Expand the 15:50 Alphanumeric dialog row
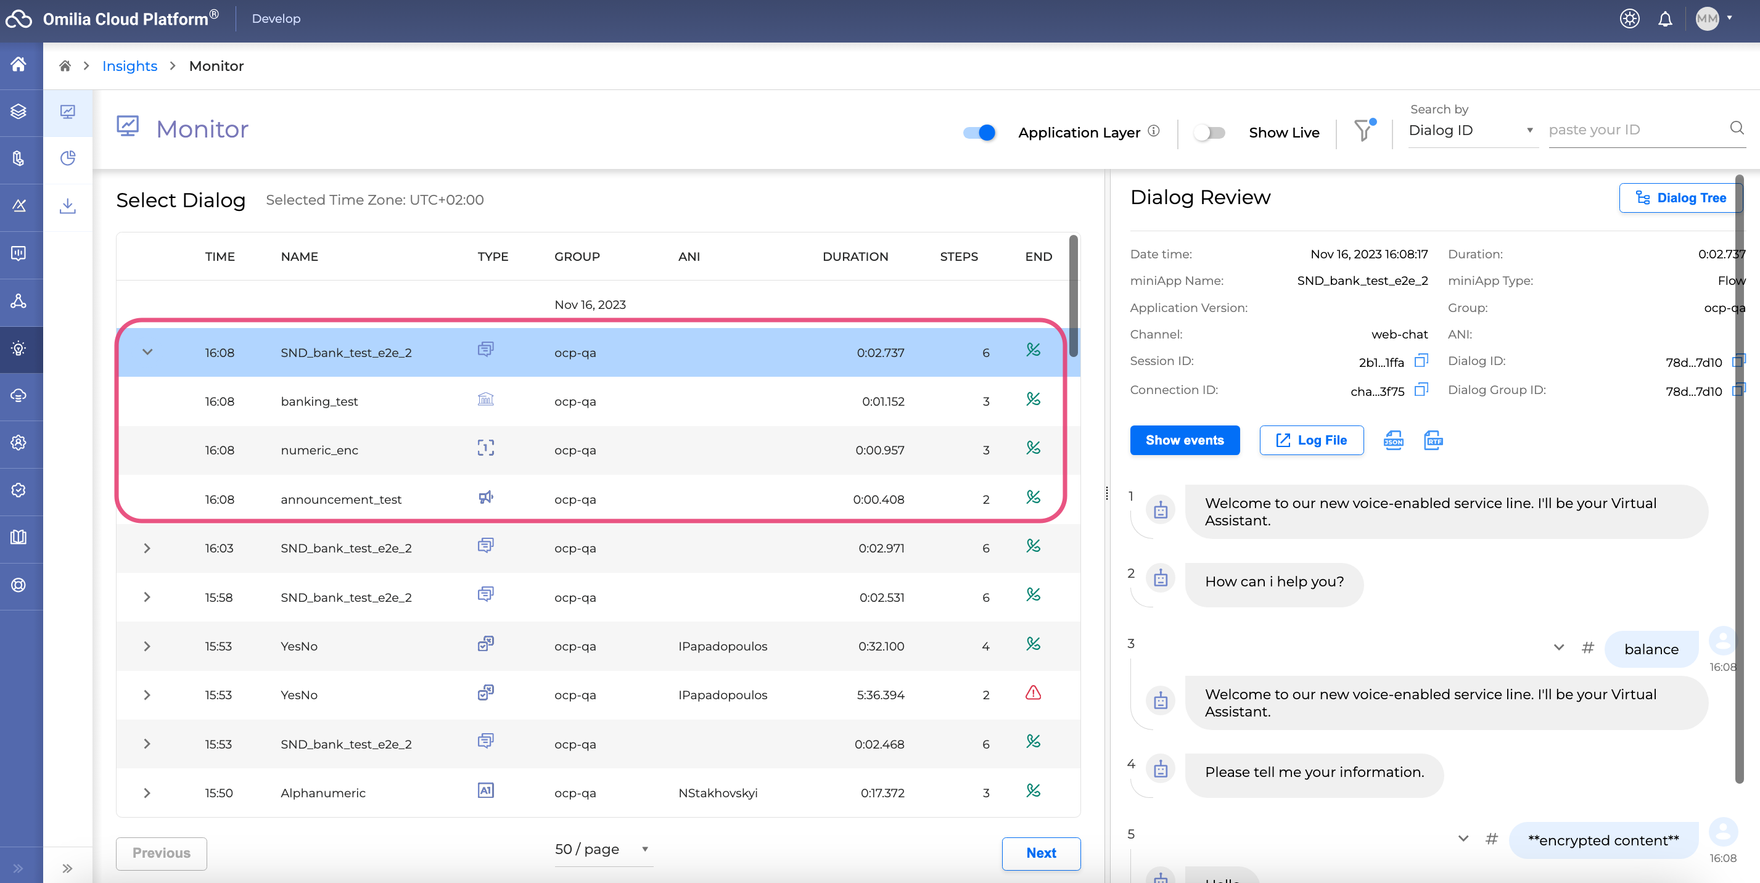 point(147,793)
